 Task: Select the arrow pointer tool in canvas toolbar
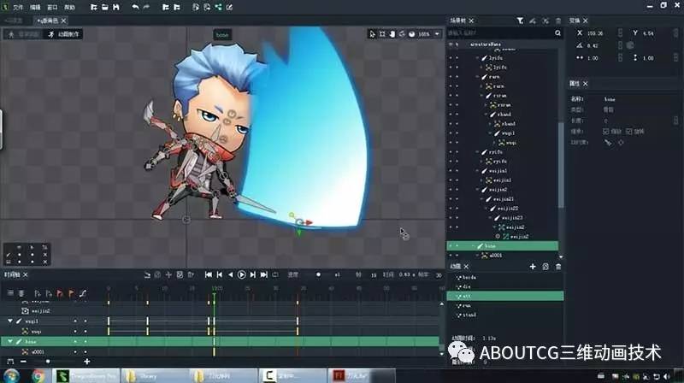pyautogui.click(x=372, y=34)
